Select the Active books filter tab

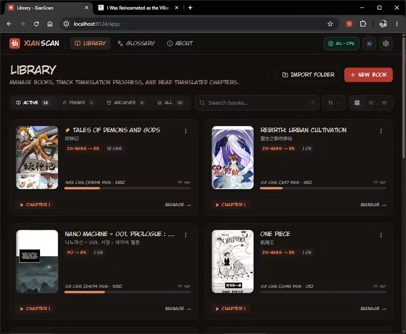(33, 103)
